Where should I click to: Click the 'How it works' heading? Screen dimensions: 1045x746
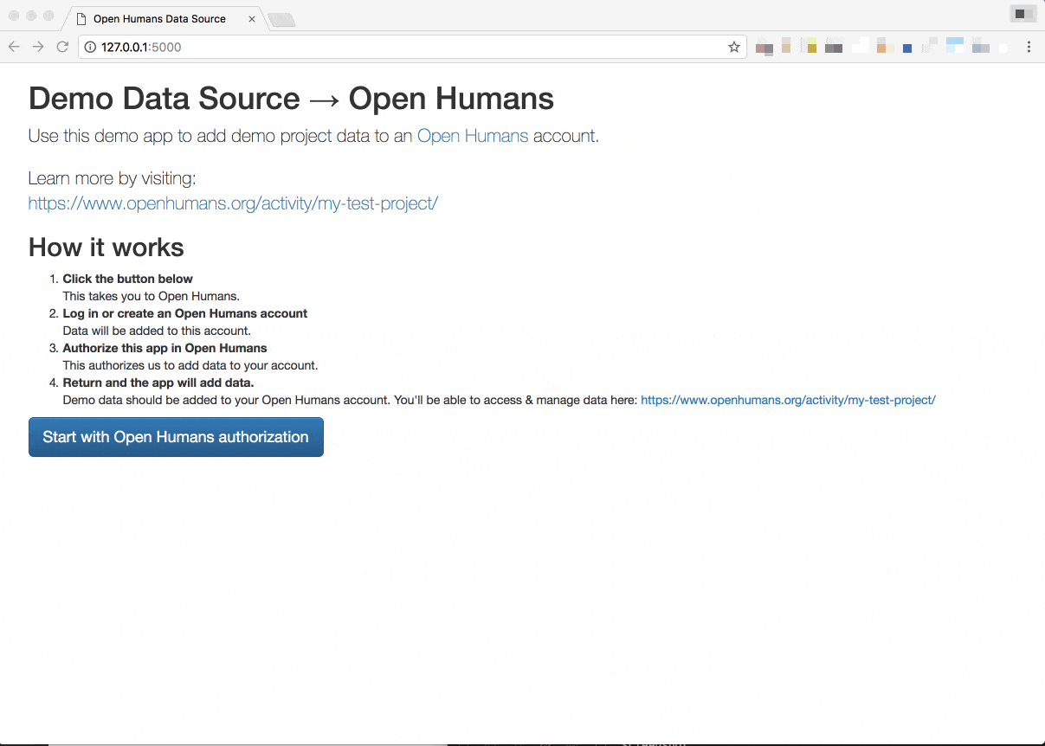tap(106, 248)
